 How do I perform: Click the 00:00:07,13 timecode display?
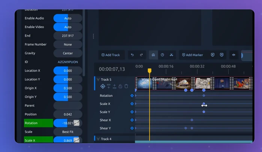pyautogui.click(x=112, y=69)
